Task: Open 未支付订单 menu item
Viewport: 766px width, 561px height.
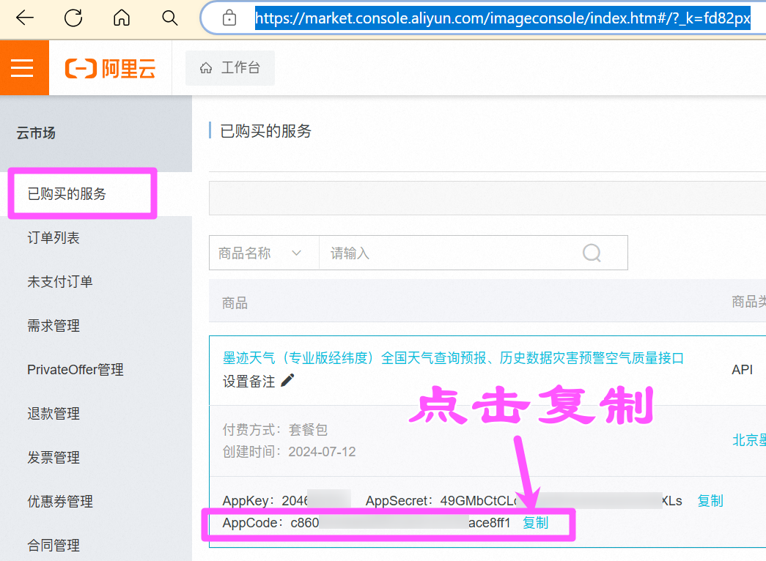Action: click(60, 282)
